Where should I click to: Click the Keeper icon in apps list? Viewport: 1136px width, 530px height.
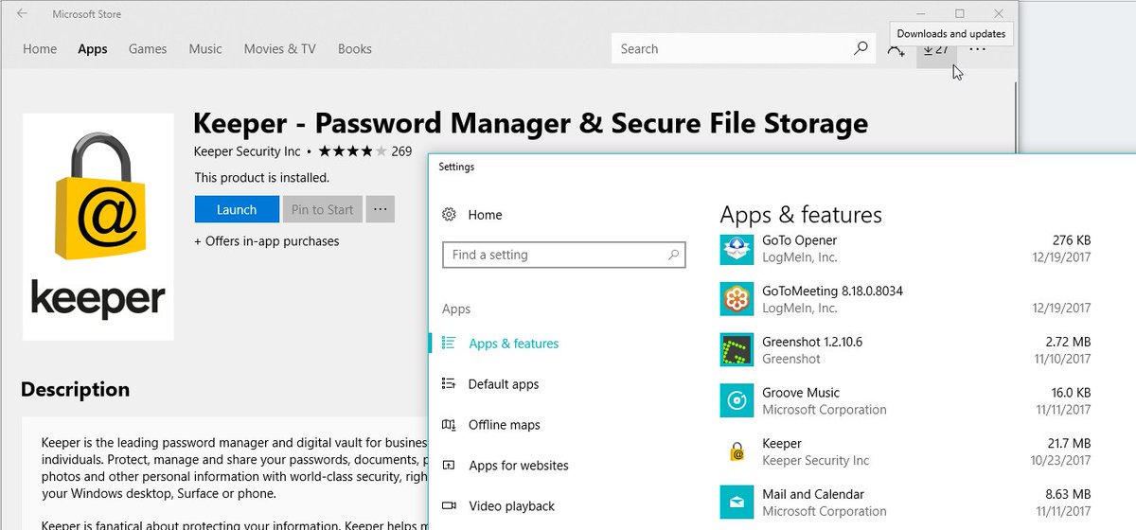(736, 452)
